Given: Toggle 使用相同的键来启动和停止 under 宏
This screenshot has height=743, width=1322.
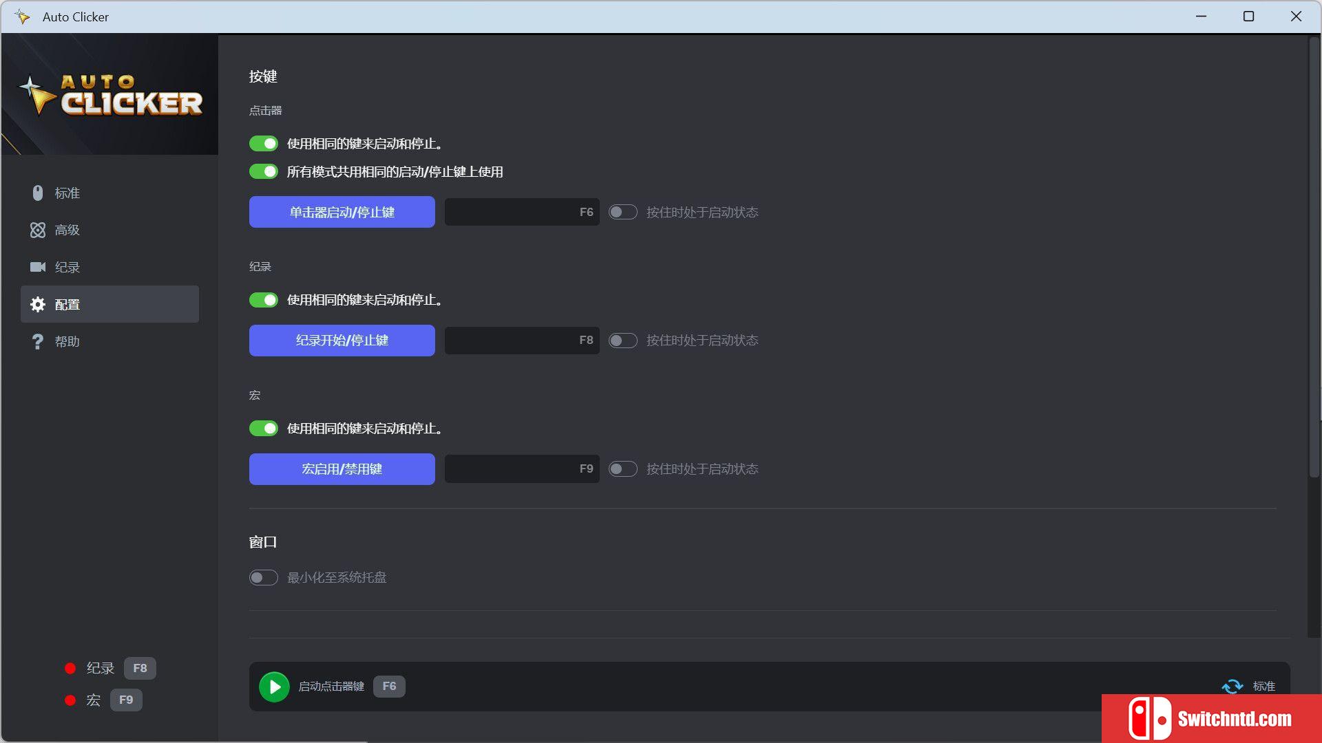Looking at the screenshot, I should pos(264,429).
